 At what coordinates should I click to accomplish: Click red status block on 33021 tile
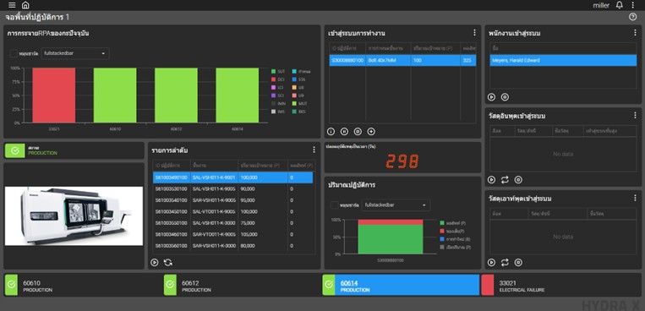(488, 285)
